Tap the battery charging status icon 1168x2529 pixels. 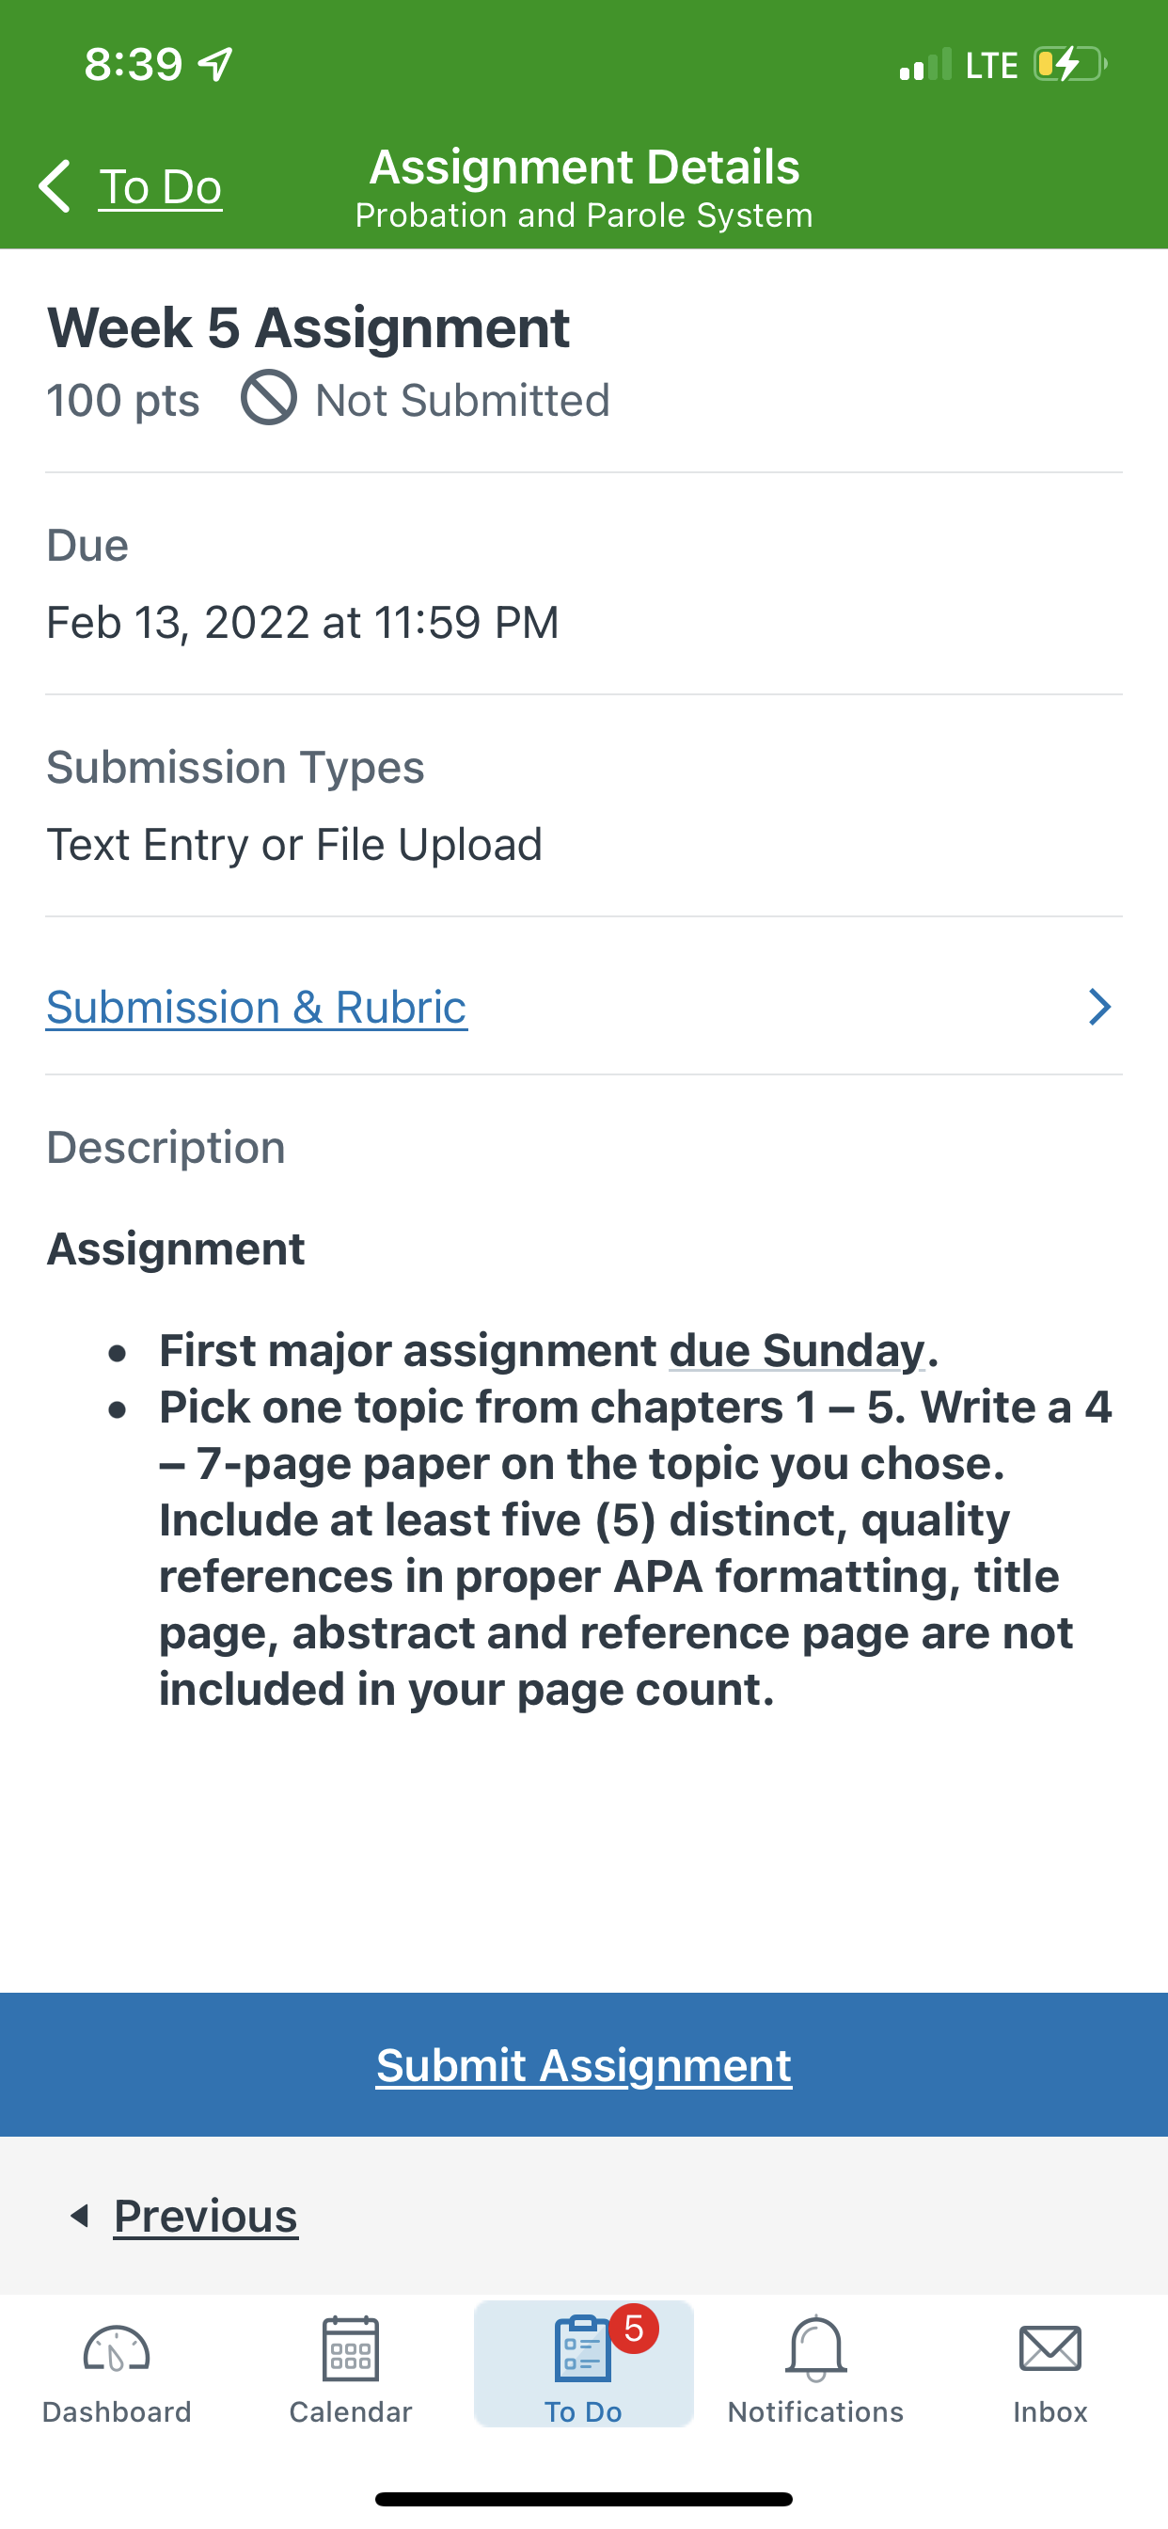[1070, 65]
